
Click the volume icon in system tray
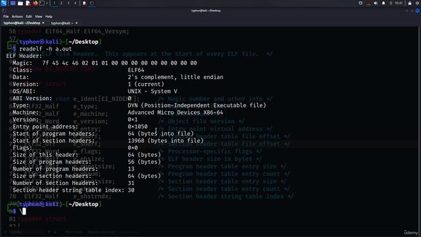pyautogui.click(x=376, y=3)
